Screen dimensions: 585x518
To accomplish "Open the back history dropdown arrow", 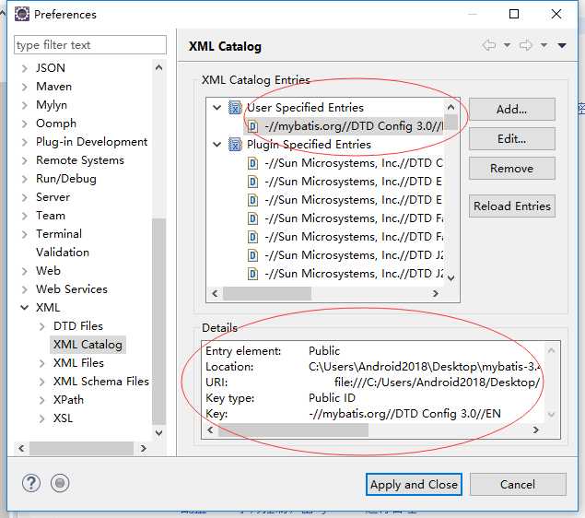I will pyautogui.click(x=507, y=45).
